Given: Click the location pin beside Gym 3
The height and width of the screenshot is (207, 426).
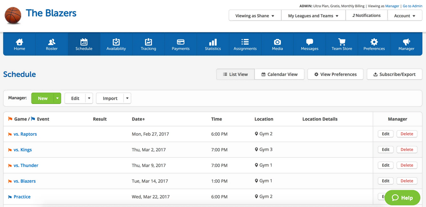Looking at the screenshot, I should pyautogui.click(x=256, y=150).
